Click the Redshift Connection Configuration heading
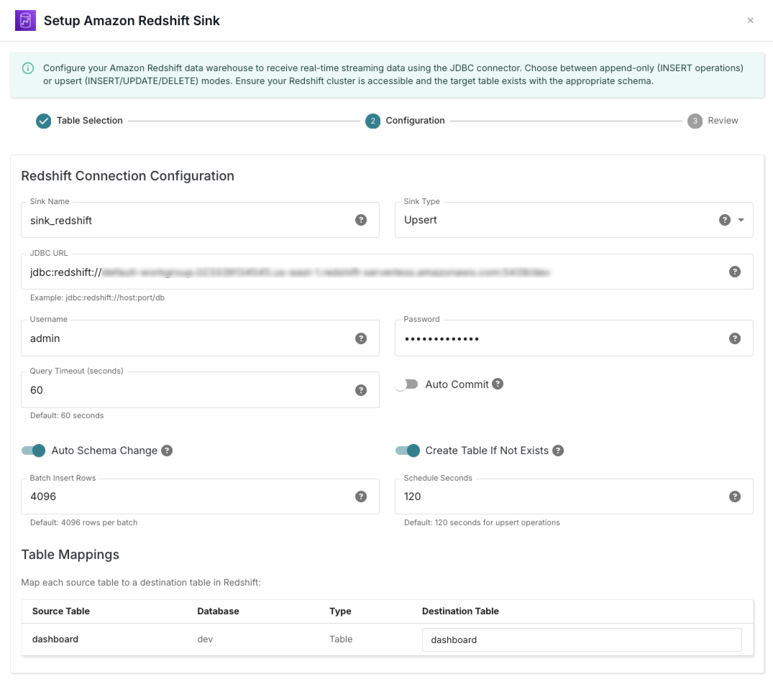Viewport: 773px width, 684px height. point(128,176)
